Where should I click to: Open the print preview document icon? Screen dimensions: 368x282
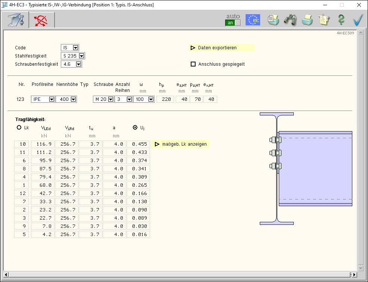coord(273,20)
